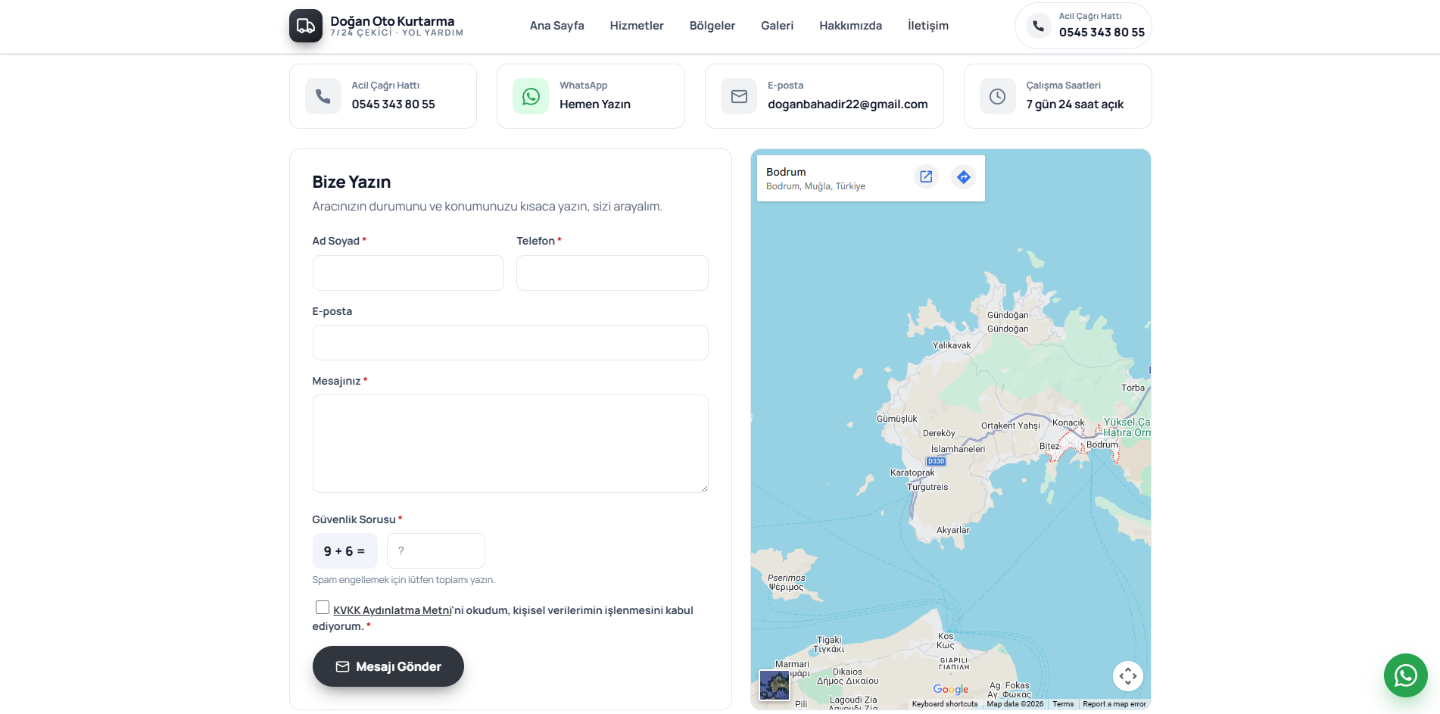Click the phone icon in header
This screenshot has height=714, width=1440.
1039,26
